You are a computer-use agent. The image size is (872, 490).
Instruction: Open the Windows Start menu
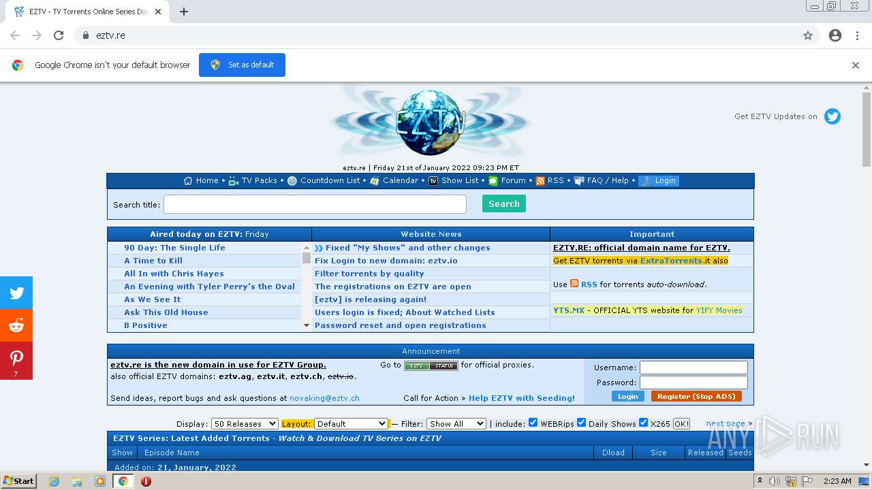coord(19,481)
